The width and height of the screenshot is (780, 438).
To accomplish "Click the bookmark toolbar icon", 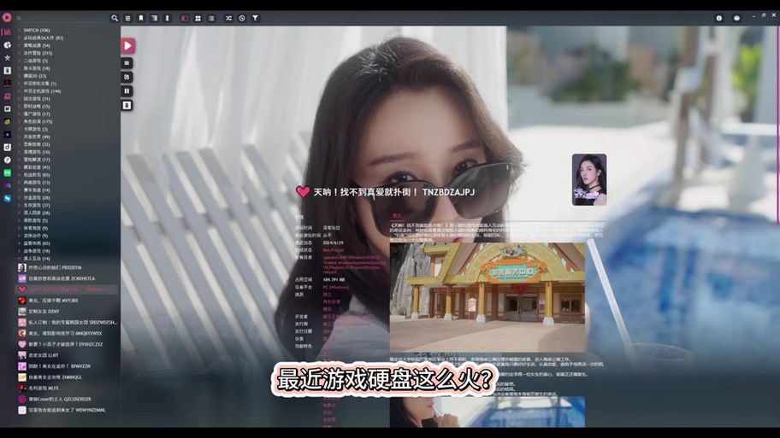I will [x=141, y=18].
